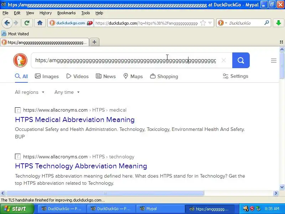Viewport: 285px width, 214px height.
Task: Clear the search query with the X
Action: tap(224, 60)
